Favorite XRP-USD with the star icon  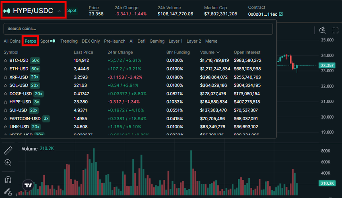(x=6, y=77)
